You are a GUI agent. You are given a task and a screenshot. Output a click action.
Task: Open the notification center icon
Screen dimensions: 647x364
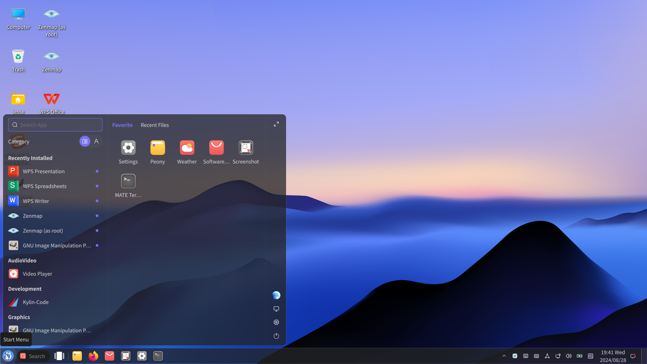pyautogui.click(x=633, y=356)
